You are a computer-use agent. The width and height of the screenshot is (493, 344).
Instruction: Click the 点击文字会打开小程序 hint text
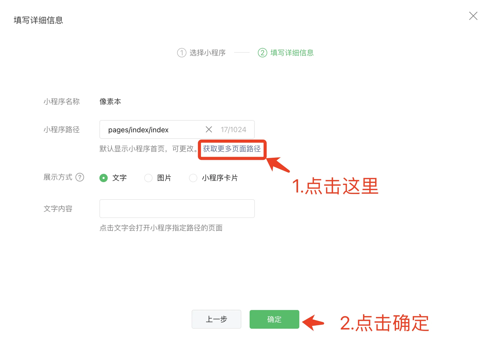click(x=161, y=228)
